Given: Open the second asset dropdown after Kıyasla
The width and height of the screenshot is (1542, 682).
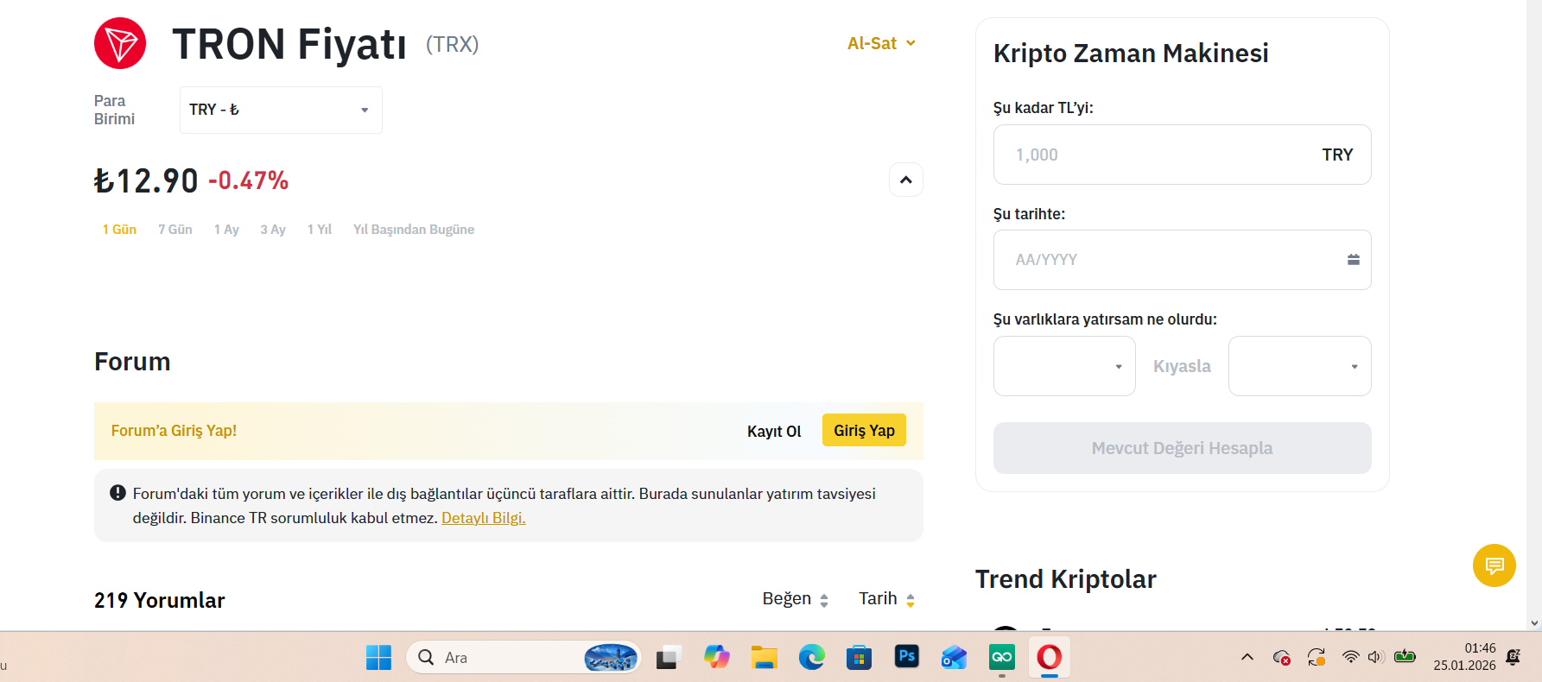Looking at the screenshot, I should click(1300, 366).
